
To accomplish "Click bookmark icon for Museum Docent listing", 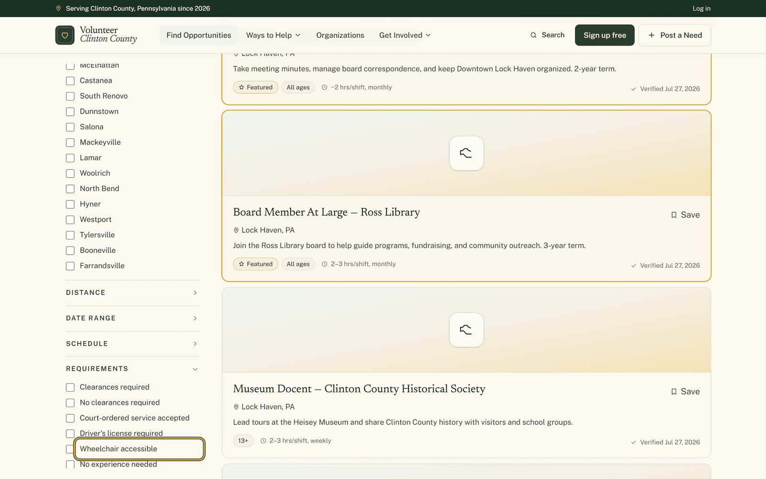I will click(x=674, y=392).
